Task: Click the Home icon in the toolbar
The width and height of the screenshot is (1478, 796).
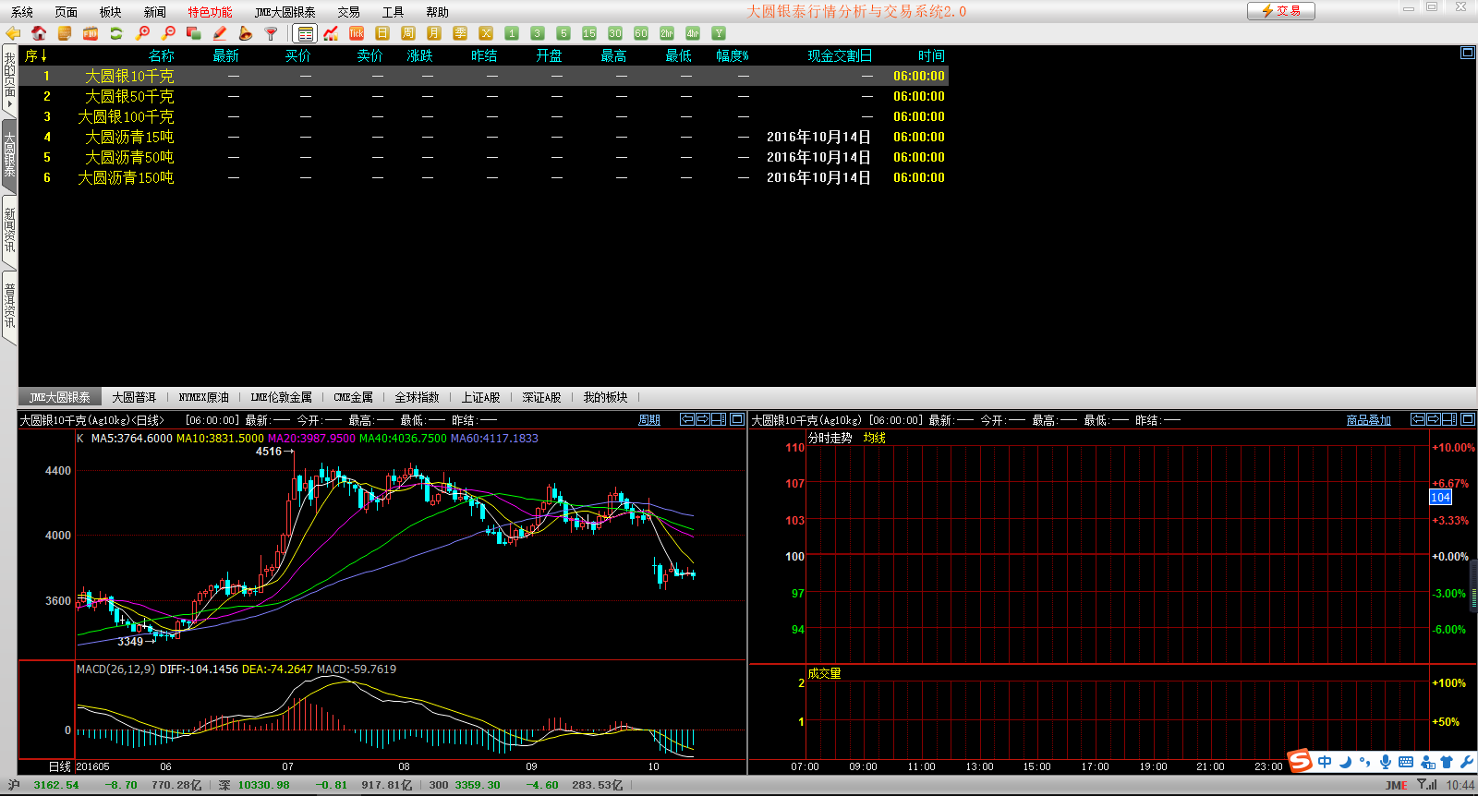Action: tap(39, 33)
